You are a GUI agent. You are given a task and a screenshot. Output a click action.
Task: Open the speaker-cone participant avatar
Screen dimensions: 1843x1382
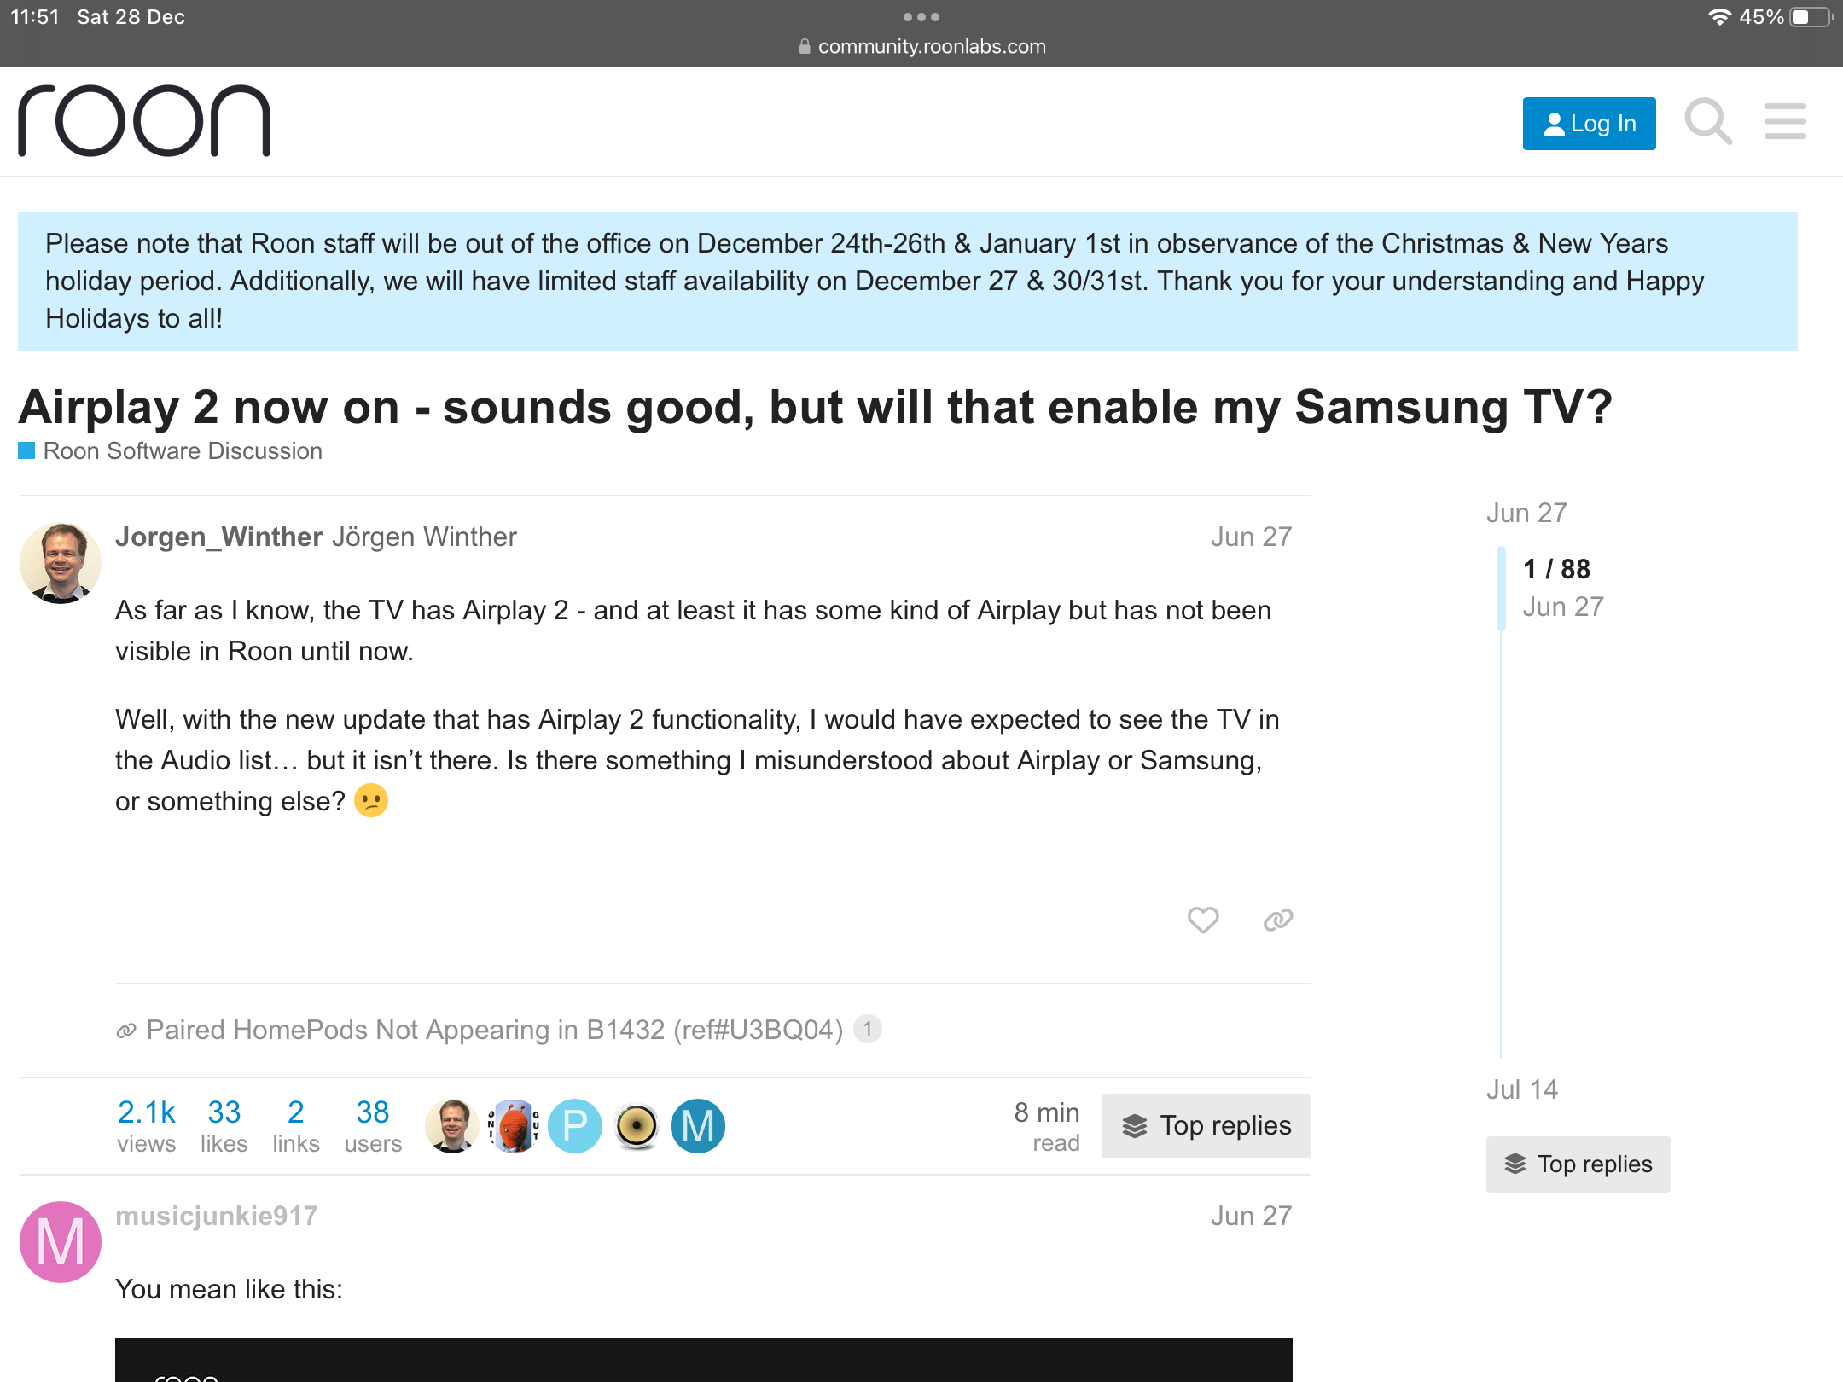(x=637, y=1126)
